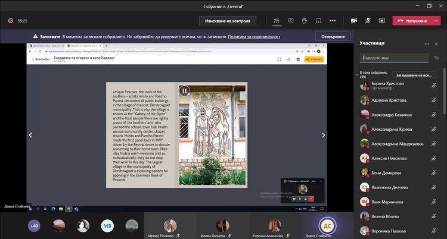Select the Галерията на открито browser tab

pyautogui.click(x=84, y=46)
